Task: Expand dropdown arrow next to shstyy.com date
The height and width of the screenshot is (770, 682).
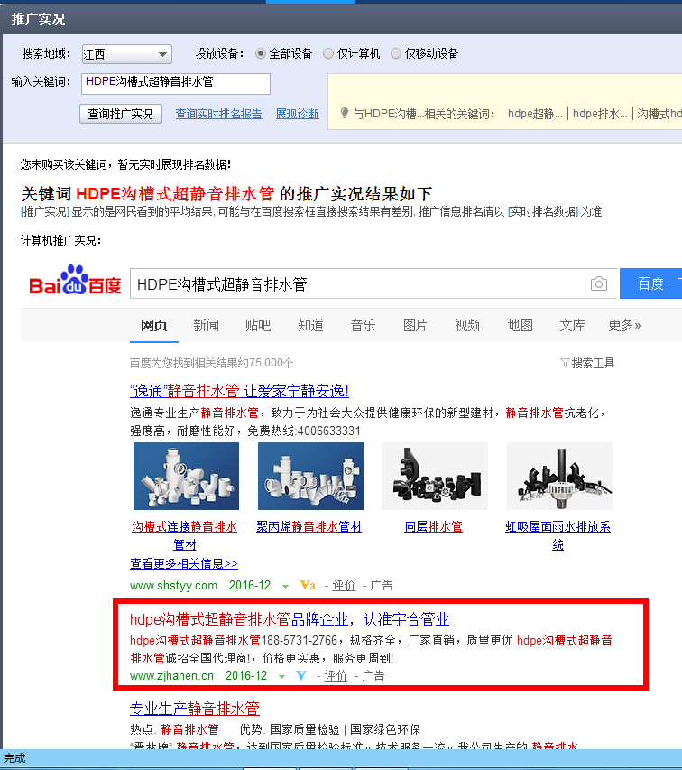Action: coord(285,587)
